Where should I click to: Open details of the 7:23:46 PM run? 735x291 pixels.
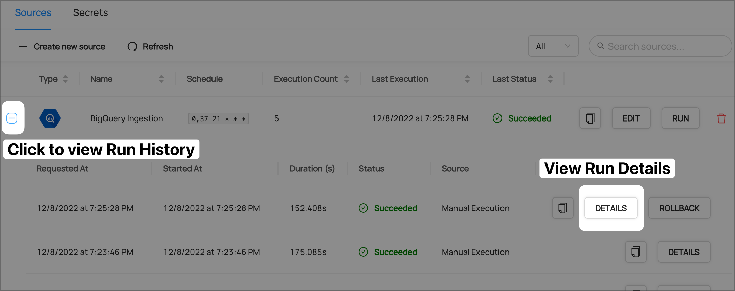684,252
